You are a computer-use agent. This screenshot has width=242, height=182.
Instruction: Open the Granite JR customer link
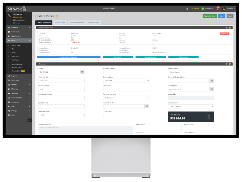tap(75, 33)
